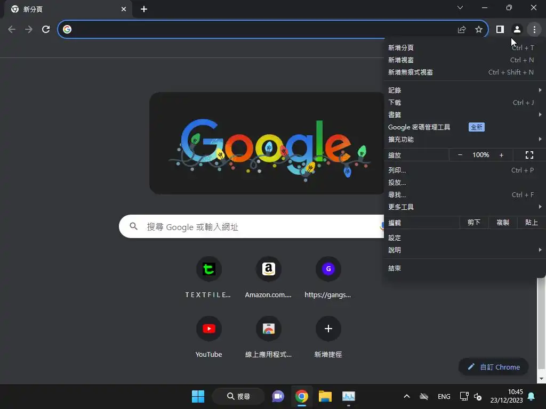This screenshot has height=409, width=546.
Task: Click the 新增捷徑 add shortcut button
Action: pyautogui.click(x=328, y=337)
